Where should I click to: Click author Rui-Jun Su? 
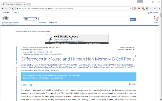(x=71, y=67)
